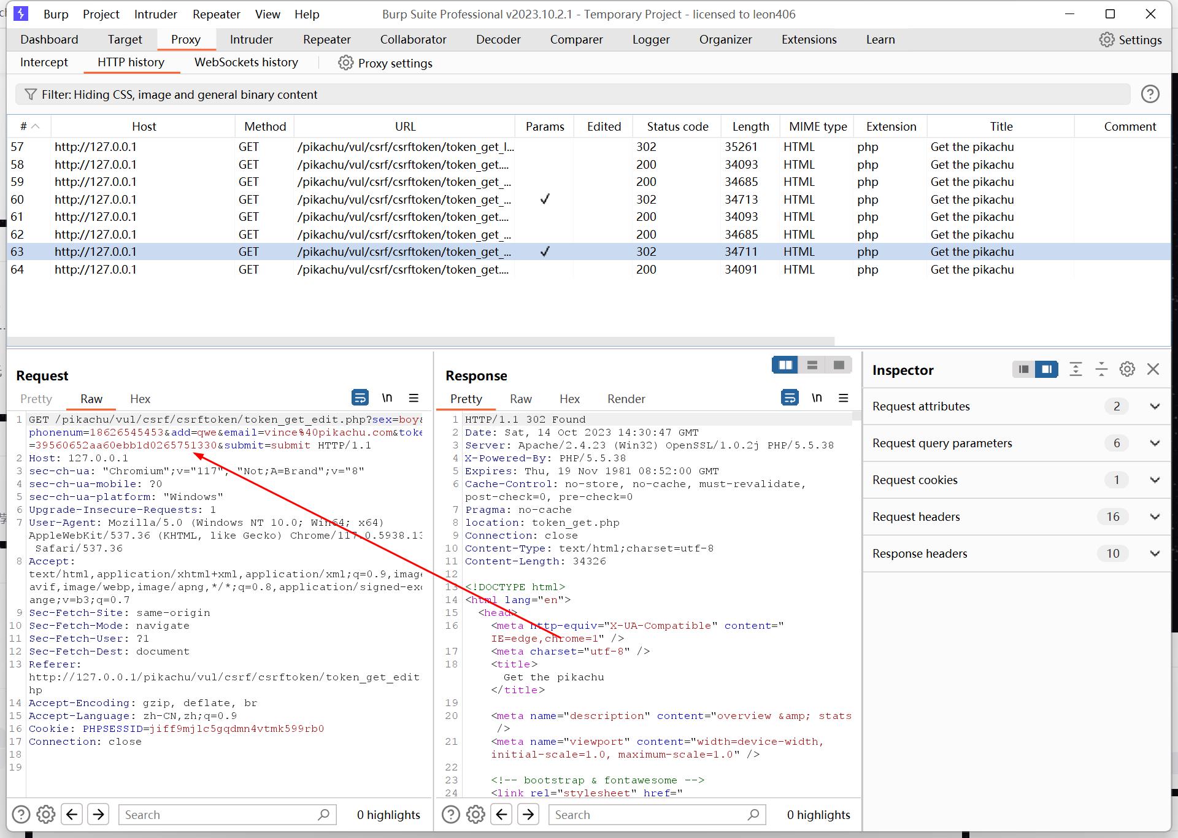1178x838 pixels.
Task: Open the filter help question icon
Action: [x=1150, y=94]
